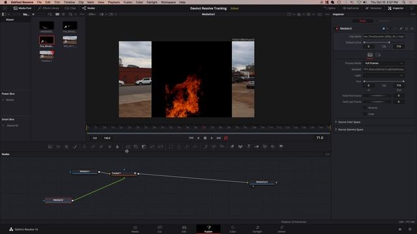Enable the Reverse checkbox
Viewport: 417px width, 234px height.
point(365,108)
